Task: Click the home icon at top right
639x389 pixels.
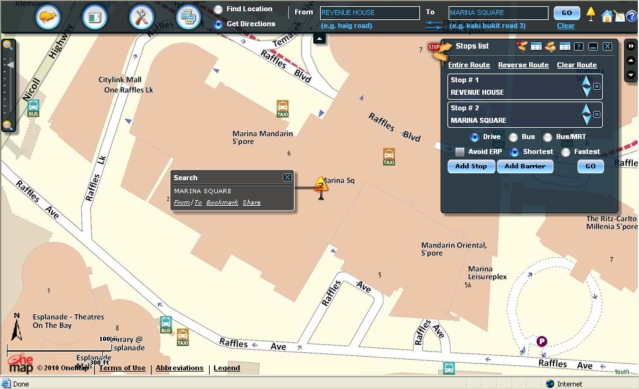Action: (x=606, y=16)
